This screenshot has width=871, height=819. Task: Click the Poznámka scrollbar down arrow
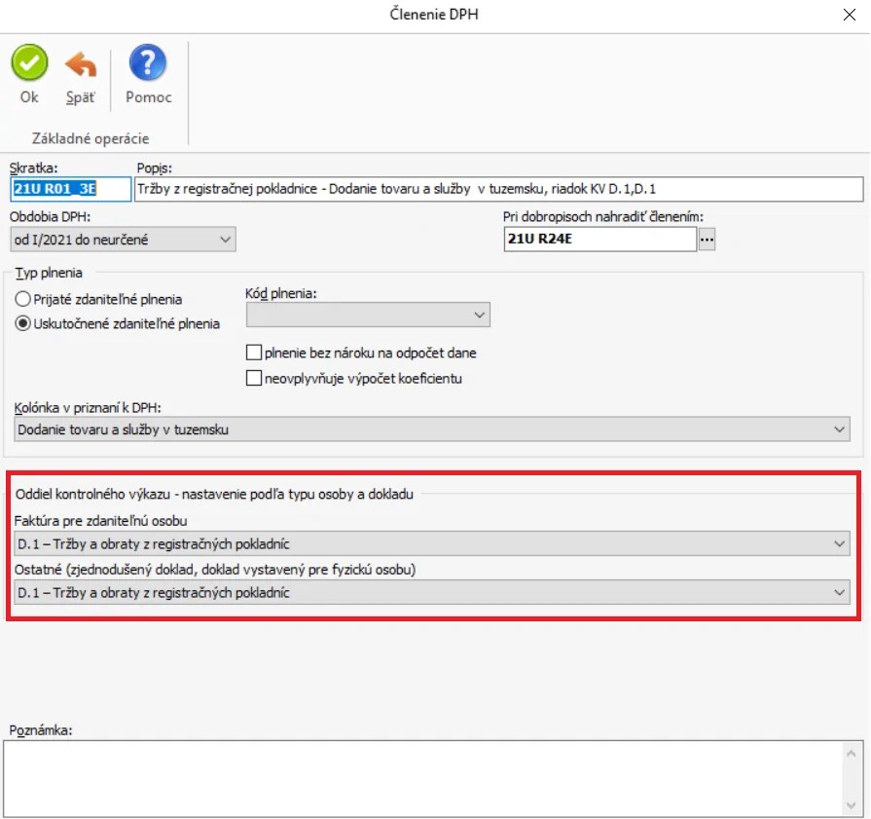point(851,805)
